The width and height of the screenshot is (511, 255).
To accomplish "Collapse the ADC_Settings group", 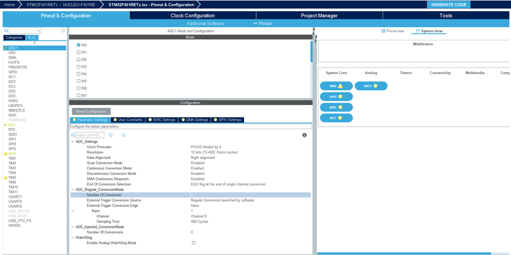I will pyautogui.click(x=72, y=142).
